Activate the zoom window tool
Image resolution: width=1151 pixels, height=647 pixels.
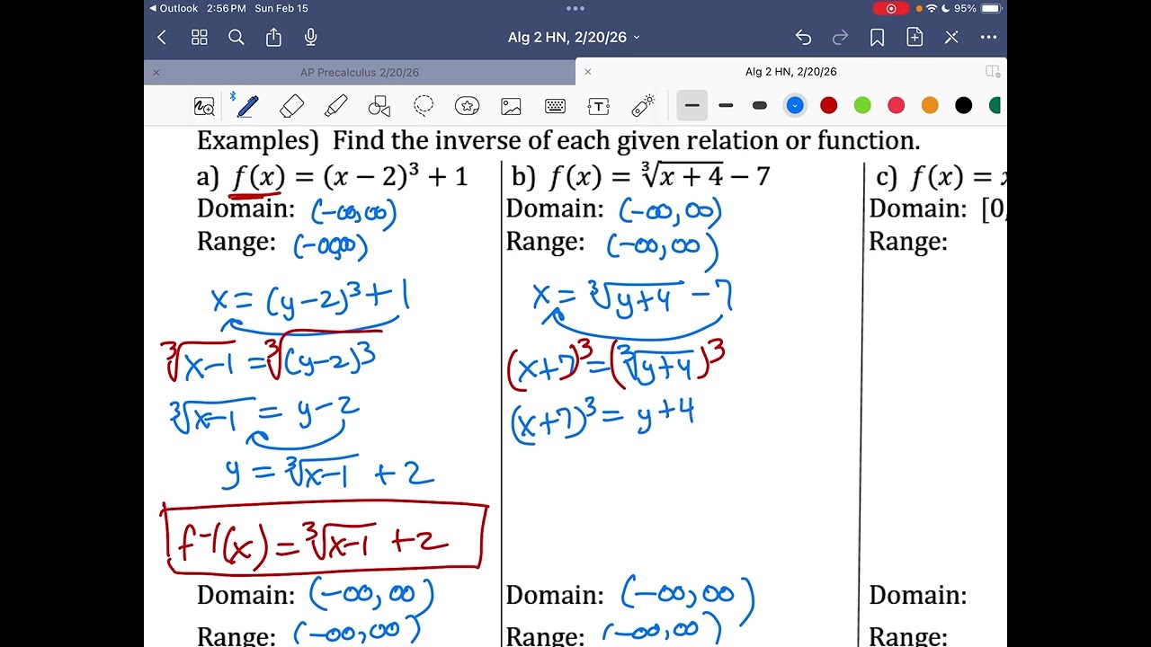coord(204,106)
